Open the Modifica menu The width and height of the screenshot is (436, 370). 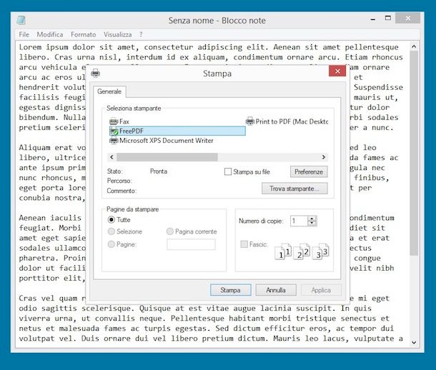[x=50, y=34]
